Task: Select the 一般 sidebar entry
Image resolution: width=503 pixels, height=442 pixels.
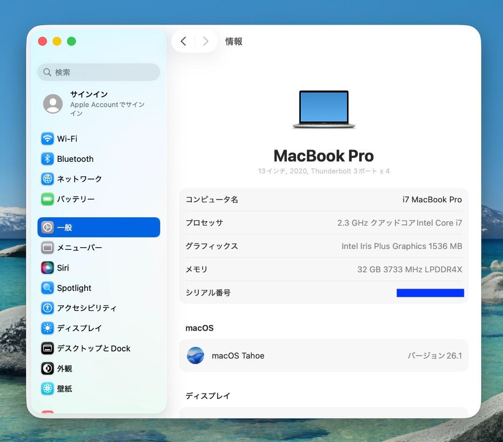Action: 66,227
